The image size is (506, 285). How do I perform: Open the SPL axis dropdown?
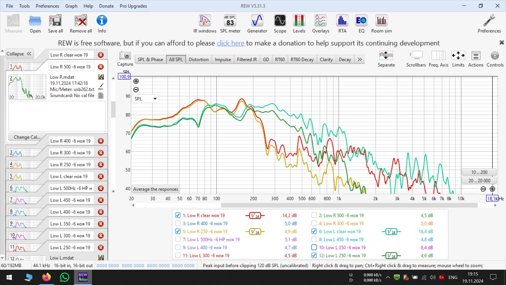coord(155,99)
